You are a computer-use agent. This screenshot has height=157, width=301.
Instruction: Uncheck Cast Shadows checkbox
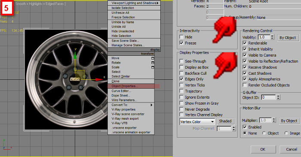coord(245,73)
